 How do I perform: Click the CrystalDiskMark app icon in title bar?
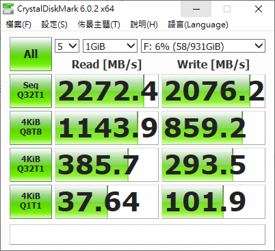tap(8, 9)
